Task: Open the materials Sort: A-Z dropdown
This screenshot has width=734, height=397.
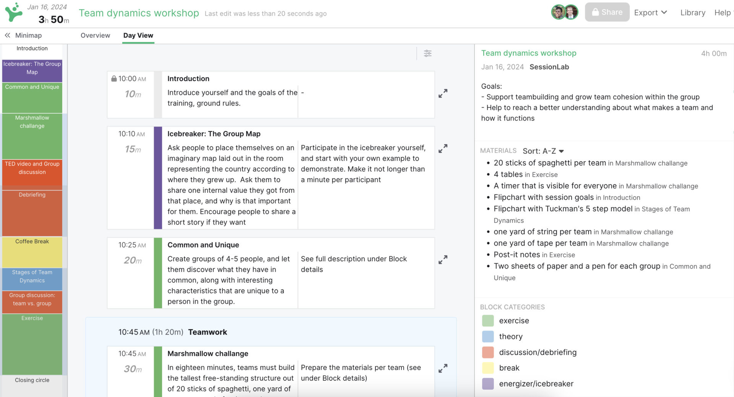Action: click(543, 151)
